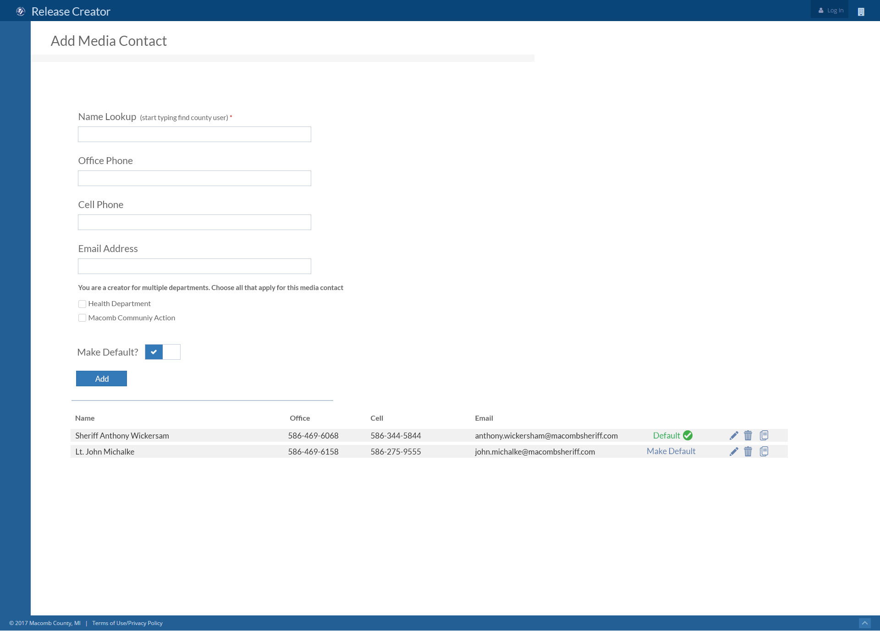Image resolution: width=880 pixels, height=631 pixels.
Task: Click the Office Phone input
Action: pos(194,178)
